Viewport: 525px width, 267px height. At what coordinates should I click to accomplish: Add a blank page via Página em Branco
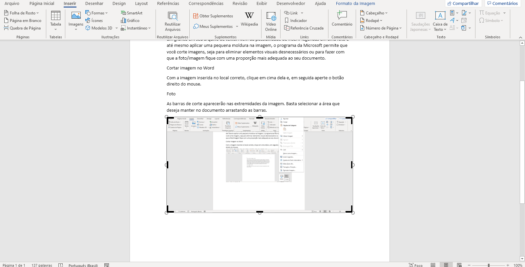pos(23,21)
